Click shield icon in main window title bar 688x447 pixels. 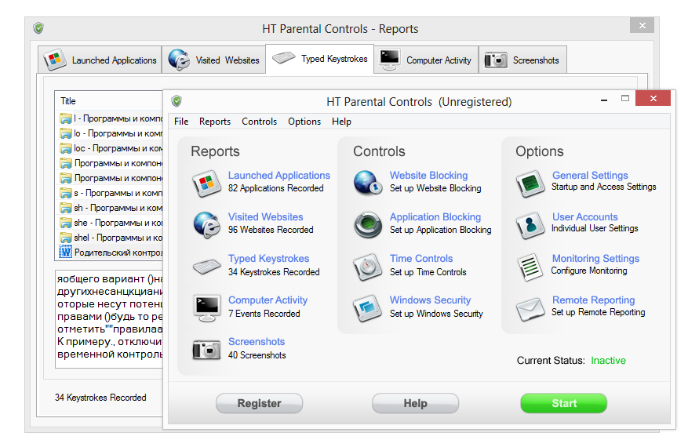pos(177,101)
